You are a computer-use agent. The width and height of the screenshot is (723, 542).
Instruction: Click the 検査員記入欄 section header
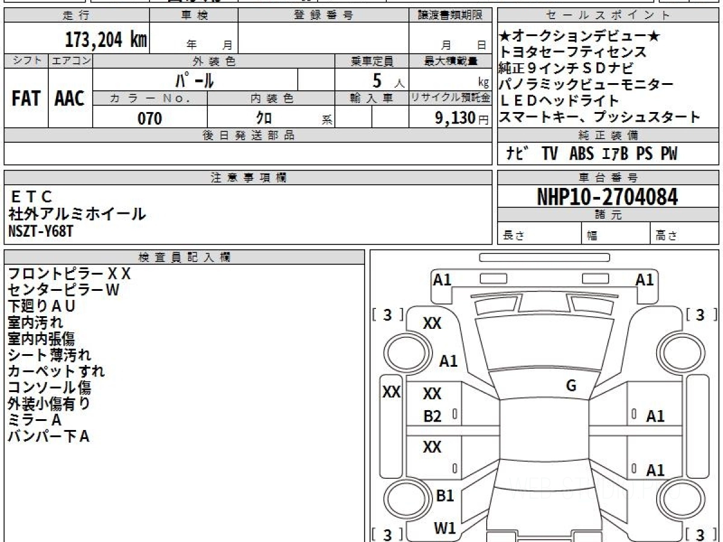point(184,257)
